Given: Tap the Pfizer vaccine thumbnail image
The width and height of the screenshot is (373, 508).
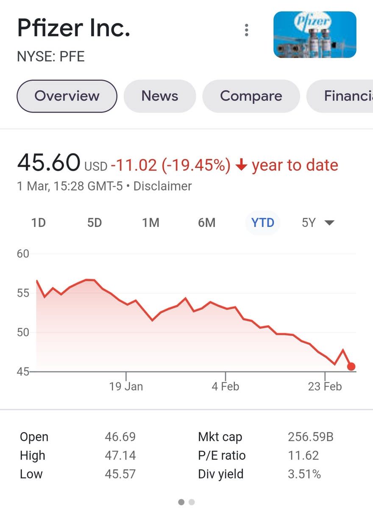Looking at the screenshot, I should click(315, 34).
